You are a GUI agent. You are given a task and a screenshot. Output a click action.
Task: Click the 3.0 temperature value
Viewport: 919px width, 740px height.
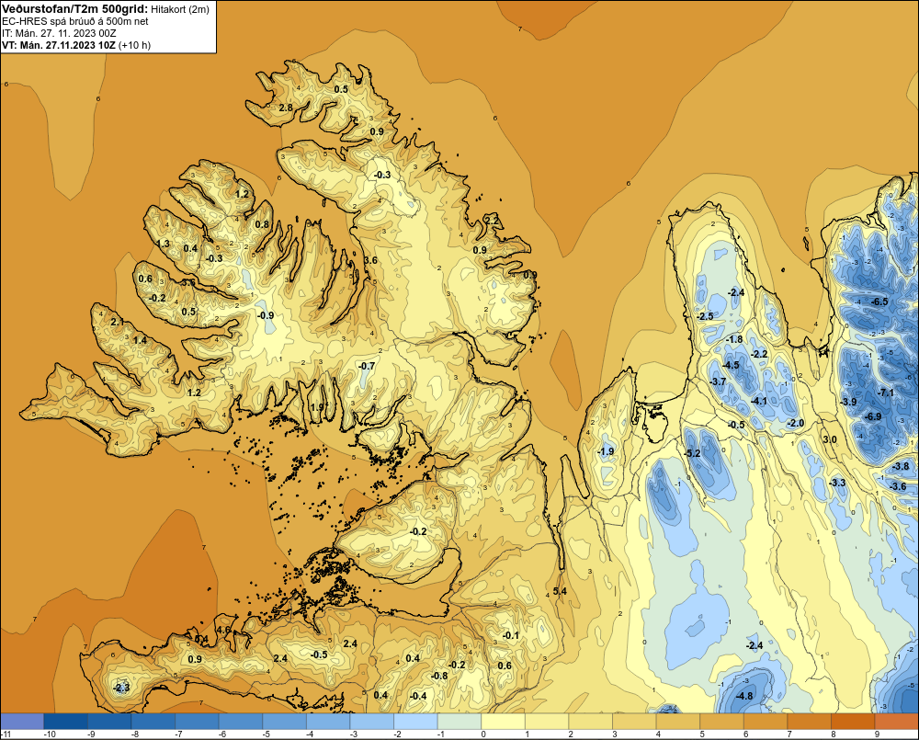point(830,439)
